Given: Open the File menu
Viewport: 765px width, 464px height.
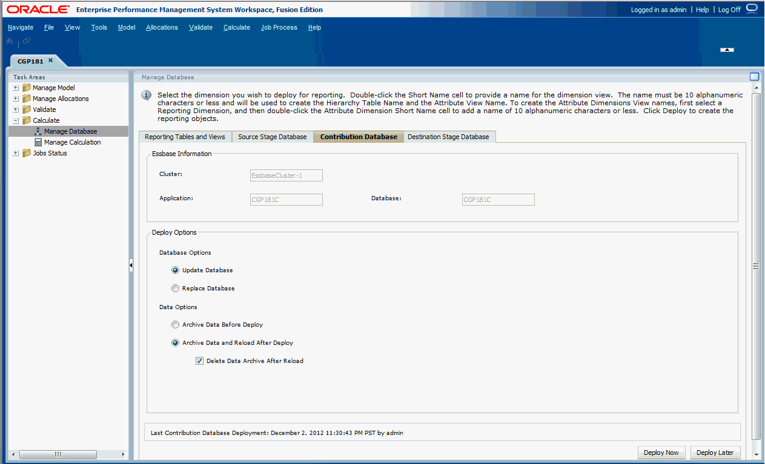Looking at the screenshot, I should (x=49, y=27).
